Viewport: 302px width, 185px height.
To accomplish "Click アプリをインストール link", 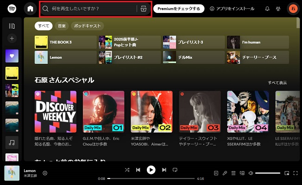I will coord(232,9).
